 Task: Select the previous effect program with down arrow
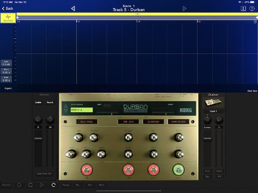[x=66, y=111]
